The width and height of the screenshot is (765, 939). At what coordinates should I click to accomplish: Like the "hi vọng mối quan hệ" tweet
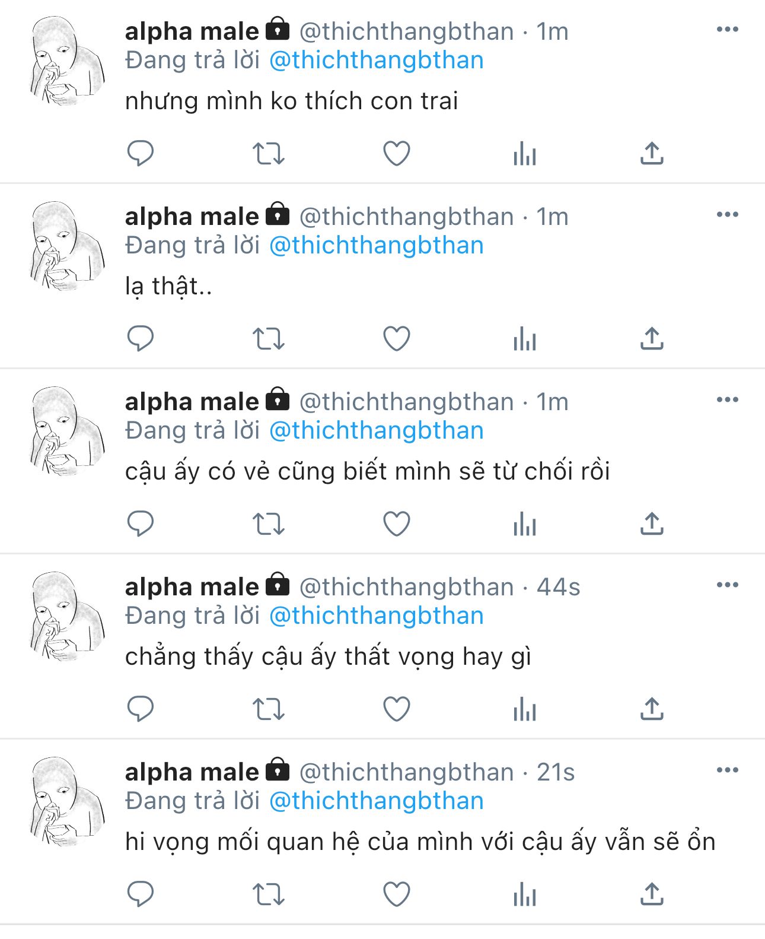click(x=397, y=894)
